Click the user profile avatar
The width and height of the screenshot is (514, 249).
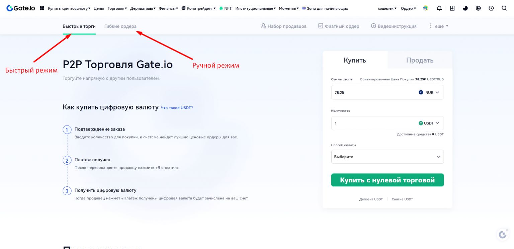(x=425, y=8)
